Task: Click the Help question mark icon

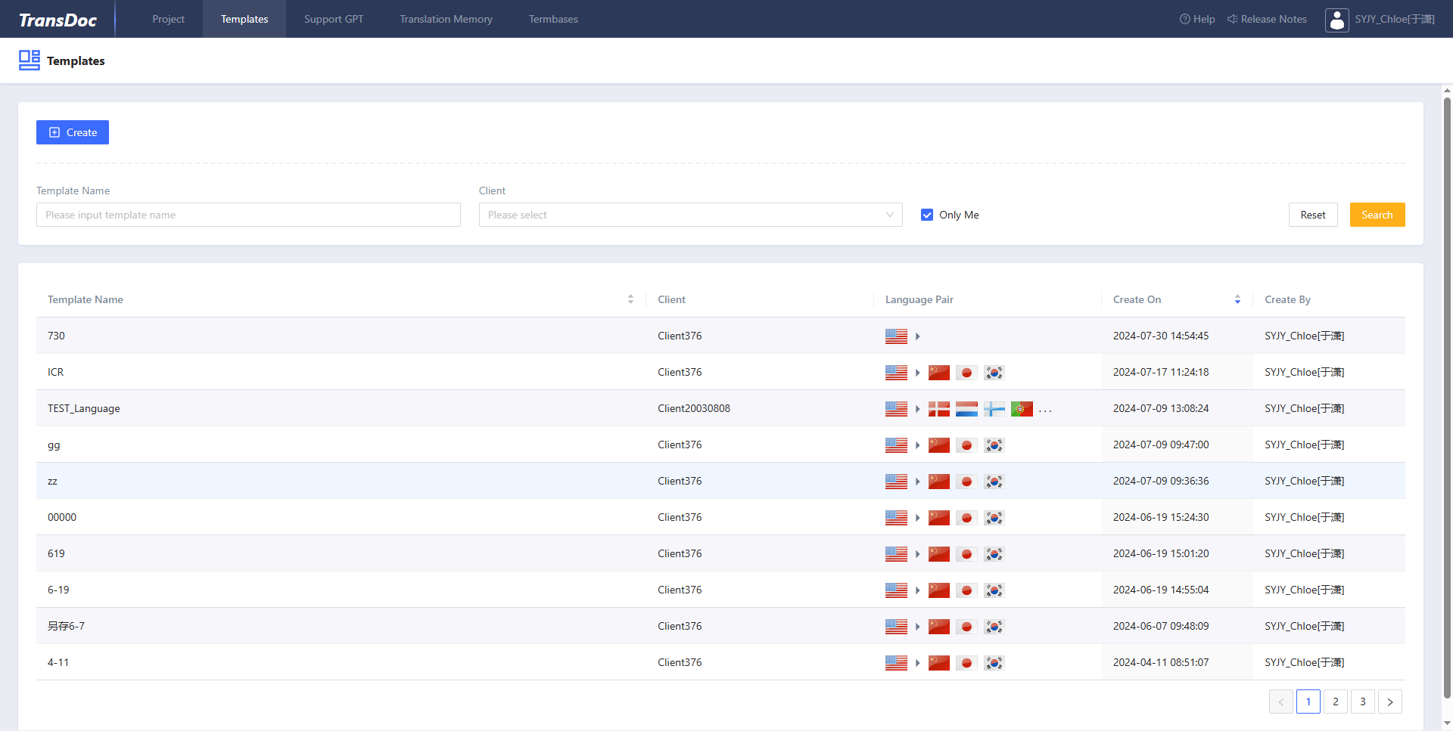Action: (x=1185, y=19)
